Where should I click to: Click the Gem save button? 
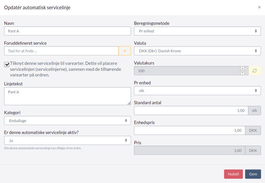tap(253, 174)
